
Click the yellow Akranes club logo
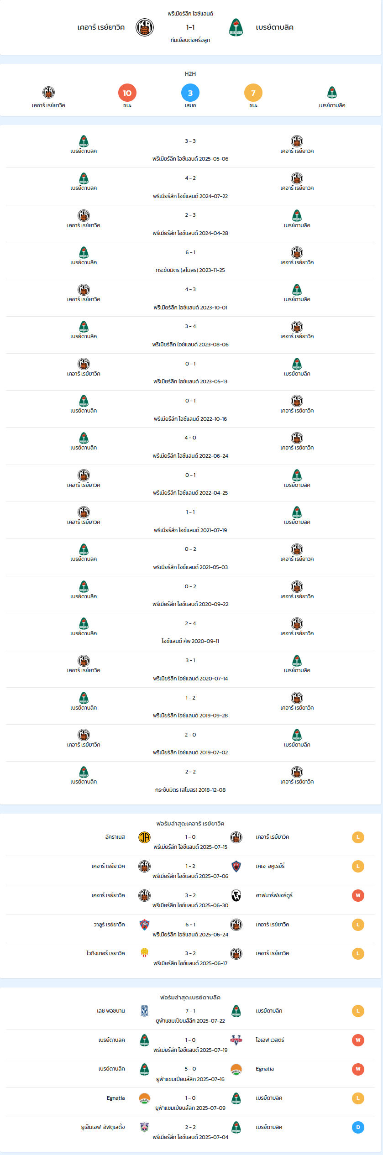click(144, 837)
